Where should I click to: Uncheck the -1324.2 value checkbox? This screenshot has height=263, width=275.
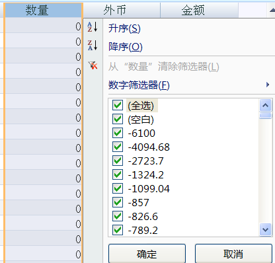pyautogui.click(x=118, y=174)
